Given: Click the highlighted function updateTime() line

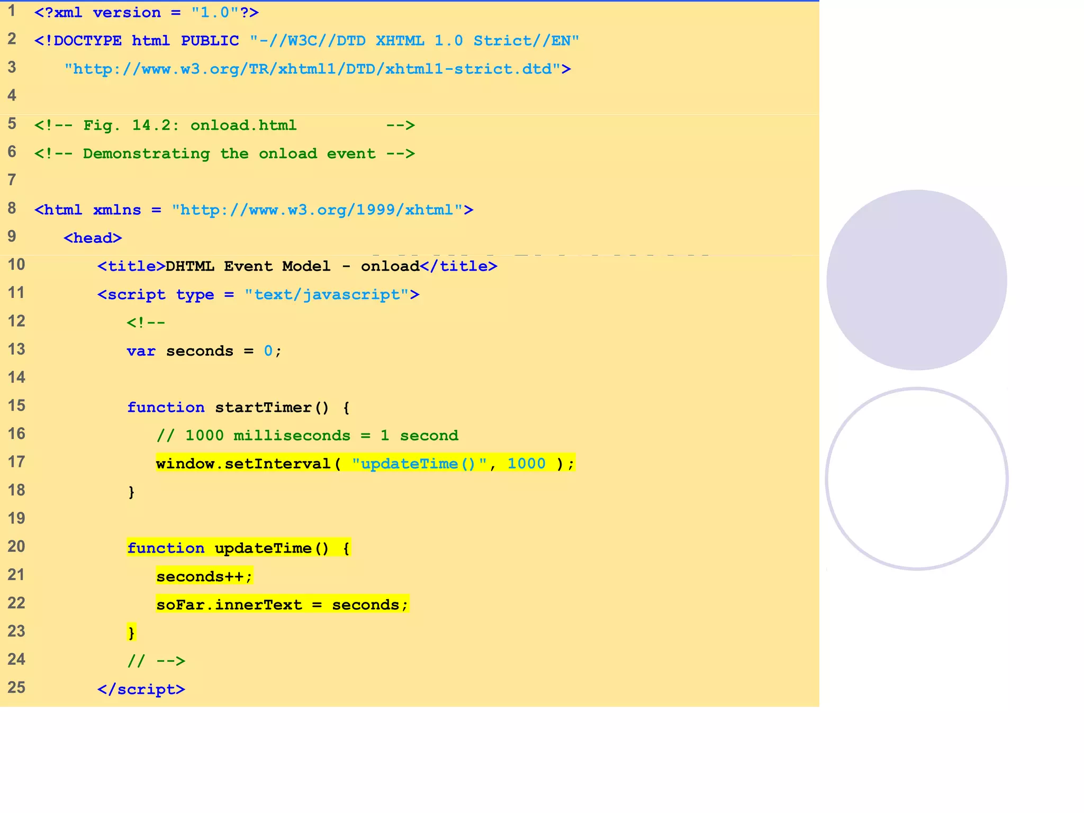Looking at the screenshot, I should (238, 548).
